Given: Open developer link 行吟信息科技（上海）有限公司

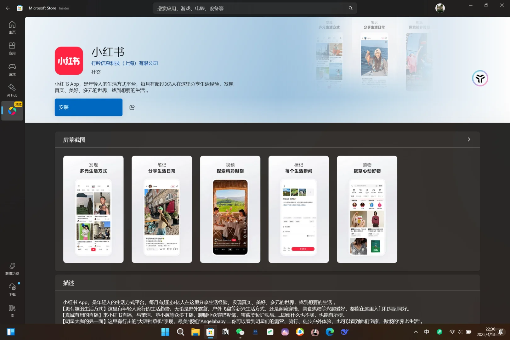Looking at the screenshot, I should click(x=124, y=63).
